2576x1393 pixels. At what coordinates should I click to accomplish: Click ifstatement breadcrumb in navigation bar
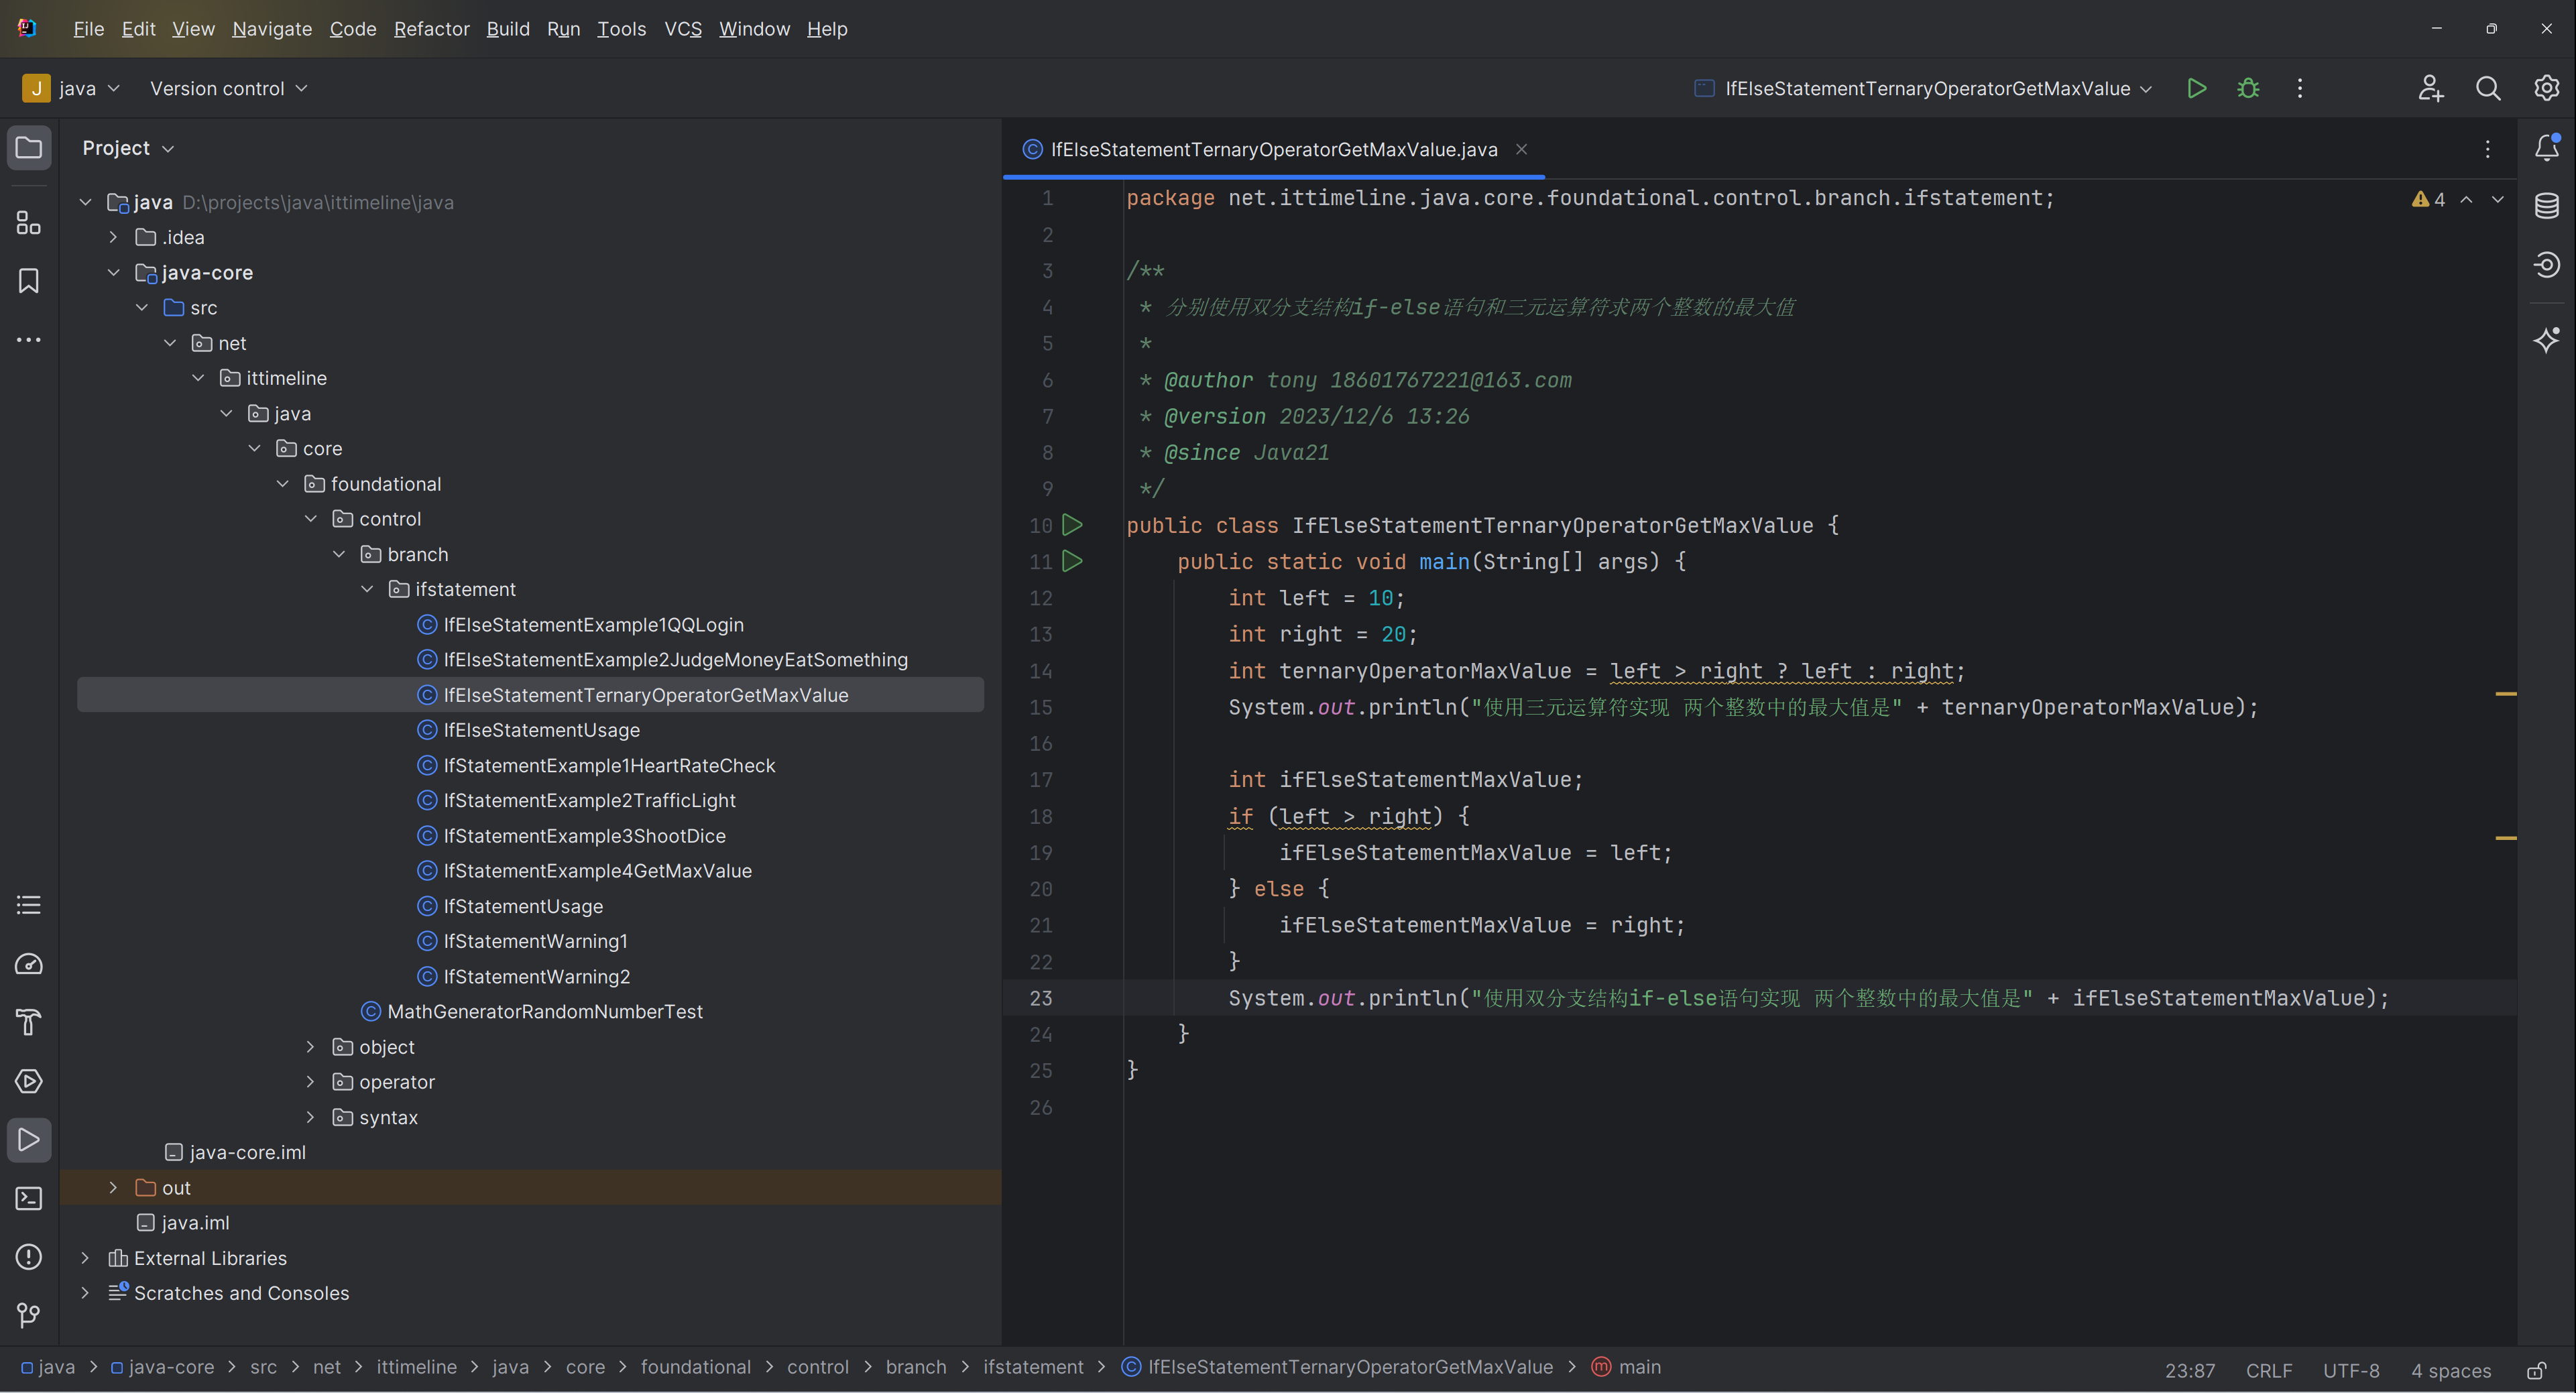click(x=1033, y=1367)
